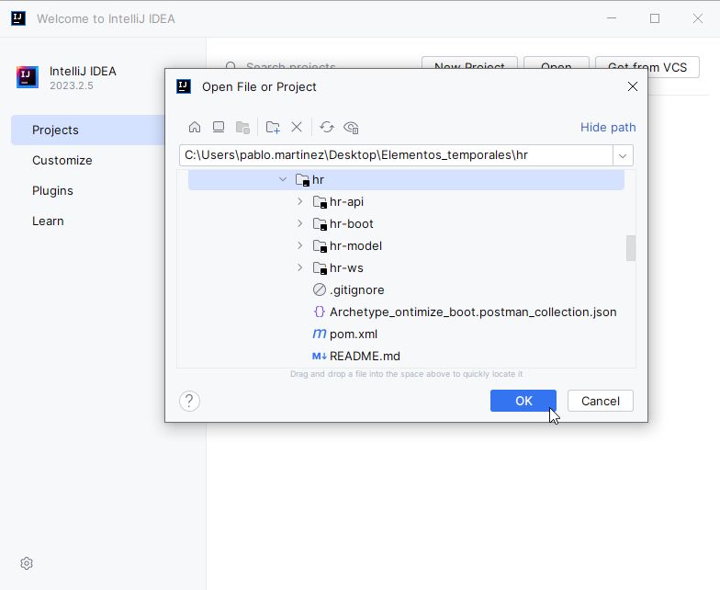Select the hr-ws folder
Screen dimensions: 720x590
(x=347, y=268)
